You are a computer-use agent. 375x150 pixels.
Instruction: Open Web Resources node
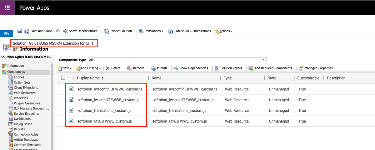(25, 93)
